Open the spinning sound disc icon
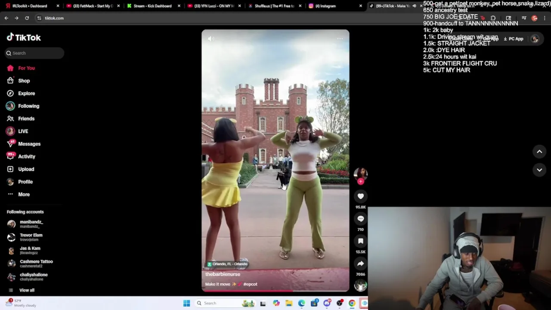The image size is (551, 310). [x=361, y=285]
